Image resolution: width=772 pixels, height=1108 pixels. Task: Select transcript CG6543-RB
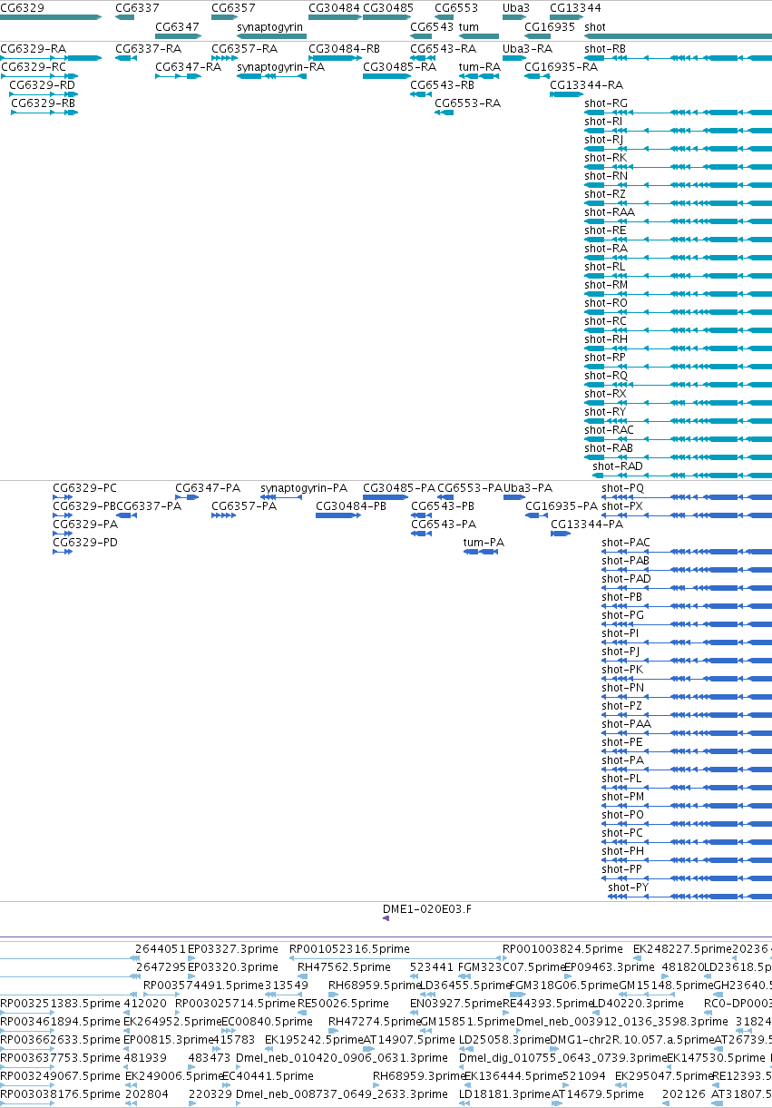point(443,84)
